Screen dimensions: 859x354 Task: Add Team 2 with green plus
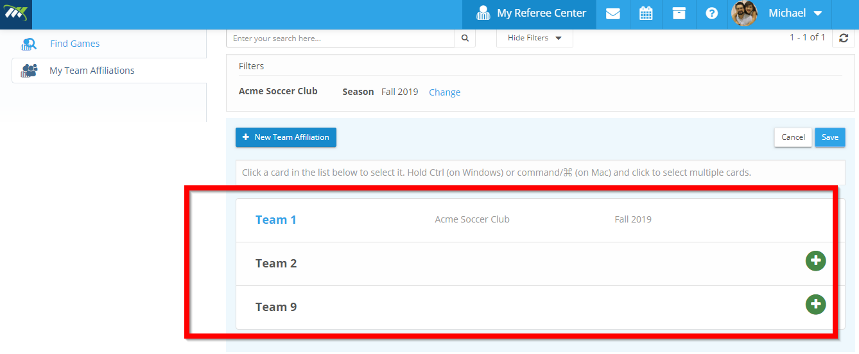815,261
